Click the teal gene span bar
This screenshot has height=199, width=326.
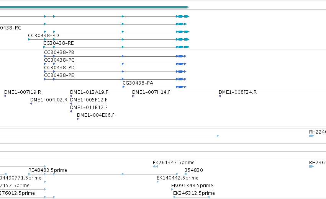pyautogui.click(x=94, y=7)
